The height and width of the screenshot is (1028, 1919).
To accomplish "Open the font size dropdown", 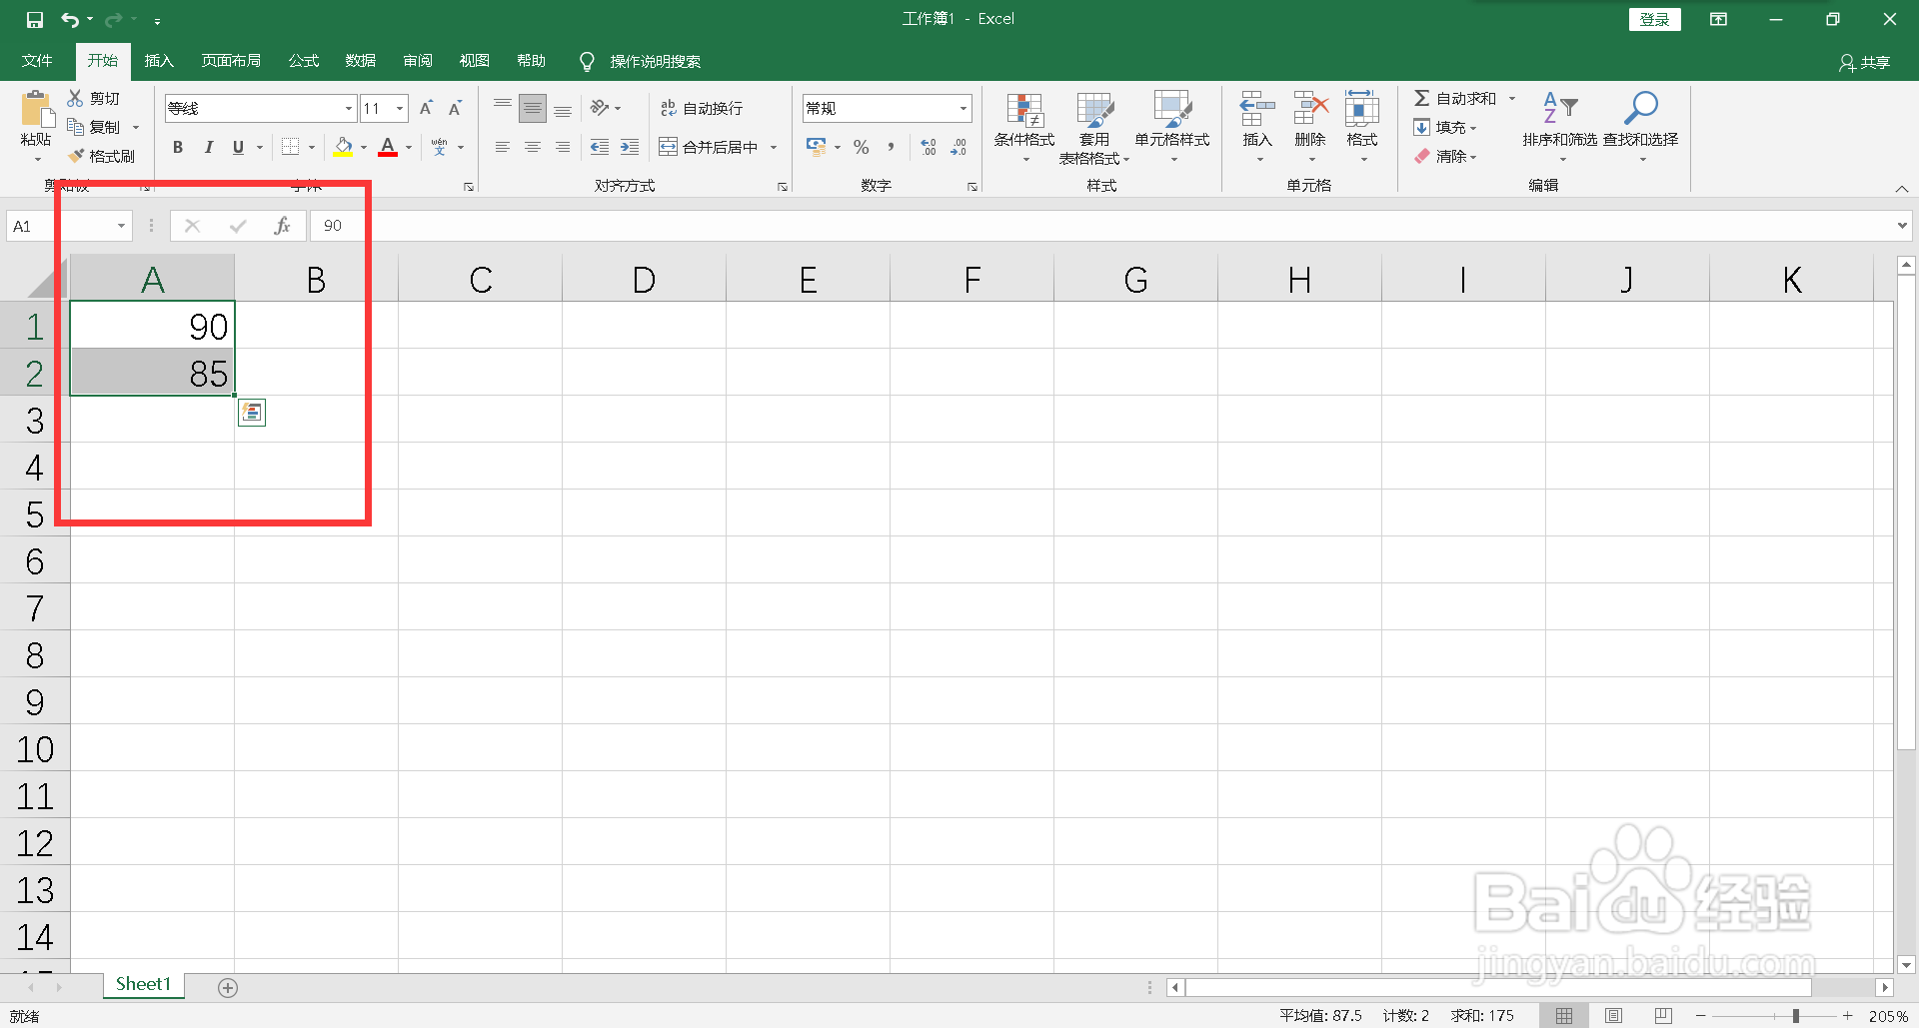I will point(400,108).
